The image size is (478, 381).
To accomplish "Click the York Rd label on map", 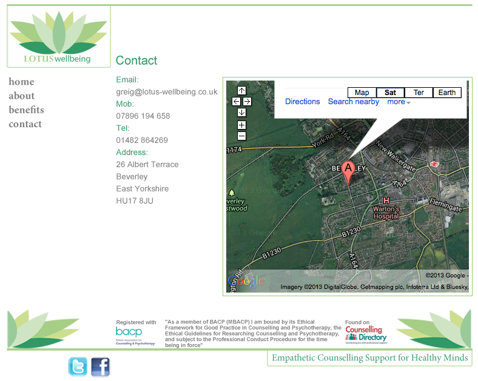I will point(323,141).
